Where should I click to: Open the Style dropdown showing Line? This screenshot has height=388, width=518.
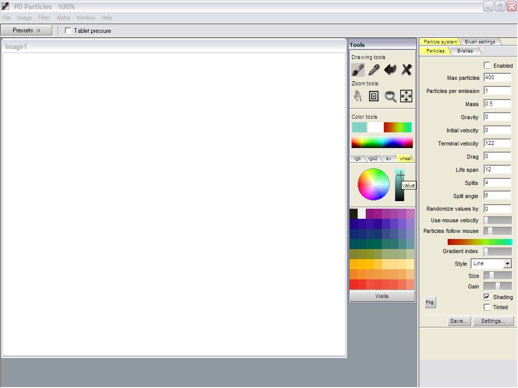tap(491, 264)
